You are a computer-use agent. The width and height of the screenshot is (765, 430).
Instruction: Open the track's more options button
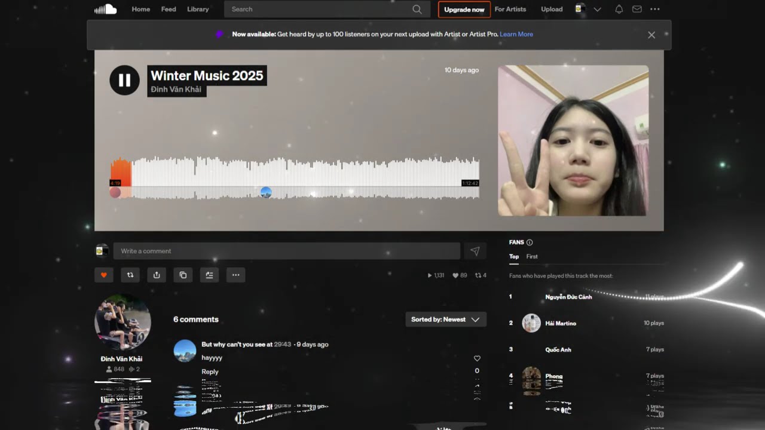click(x=236, y=275)
